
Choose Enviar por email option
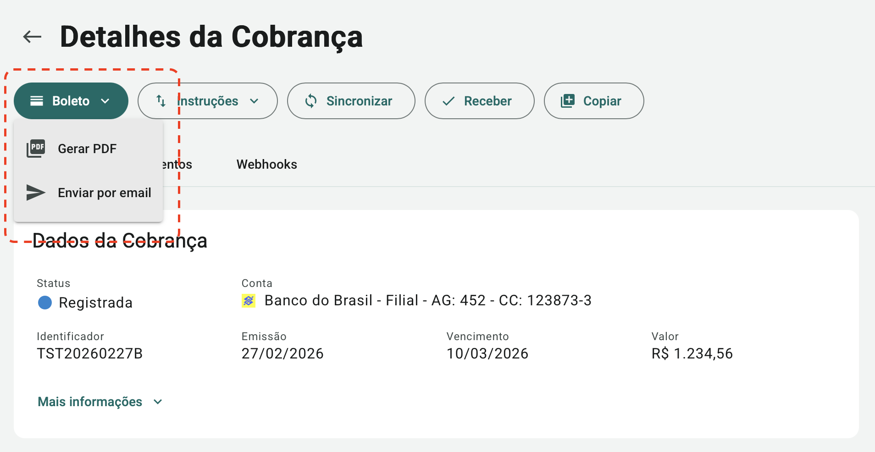[x=104, y=193]
